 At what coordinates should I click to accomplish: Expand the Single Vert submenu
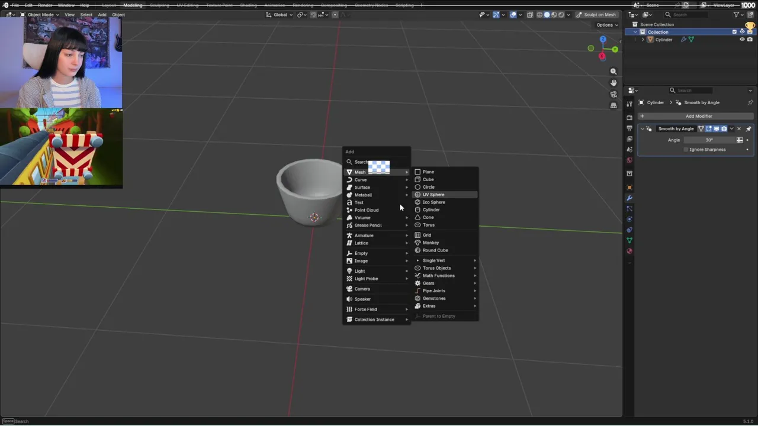pyautogui.click(x=445, y=260)
